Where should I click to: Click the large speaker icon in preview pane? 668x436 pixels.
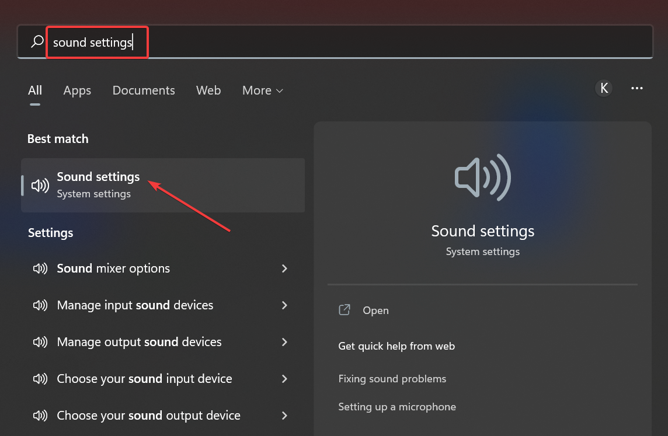coord(482,177)
